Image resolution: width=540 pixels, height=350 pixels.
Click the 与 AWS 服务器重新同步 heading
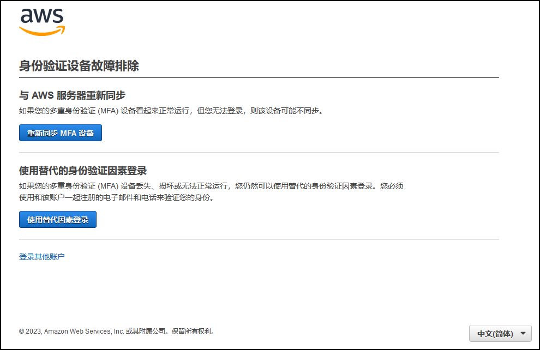72,95
